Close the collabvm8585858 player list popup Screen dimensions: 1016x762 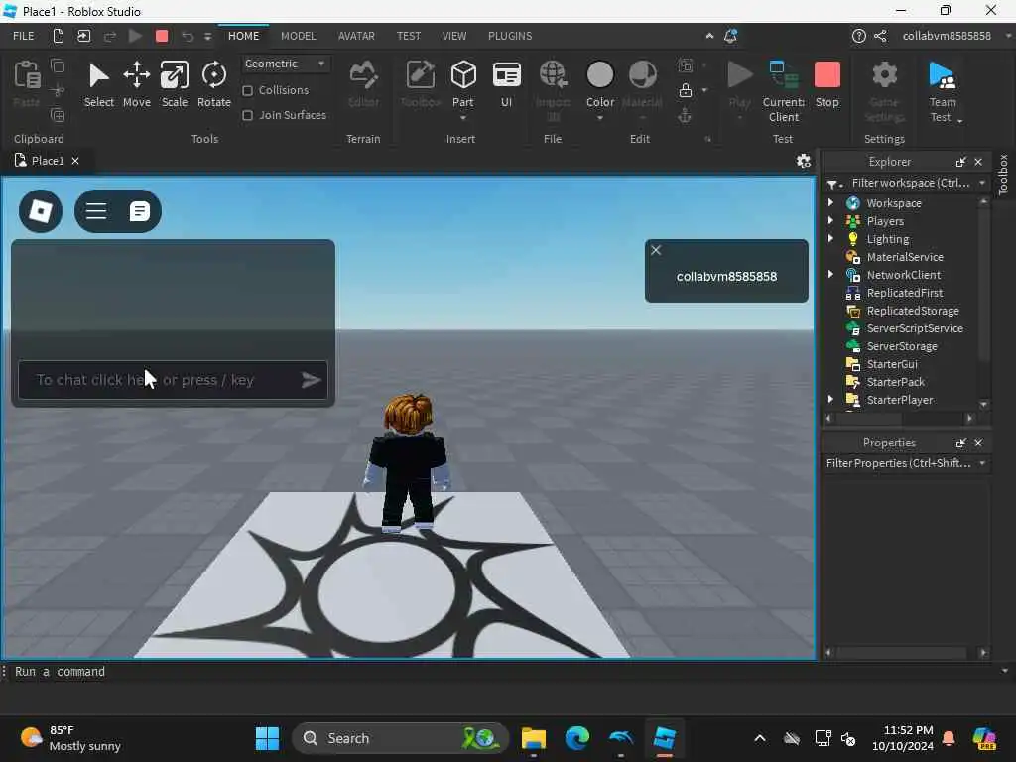(x=656, y=250)
